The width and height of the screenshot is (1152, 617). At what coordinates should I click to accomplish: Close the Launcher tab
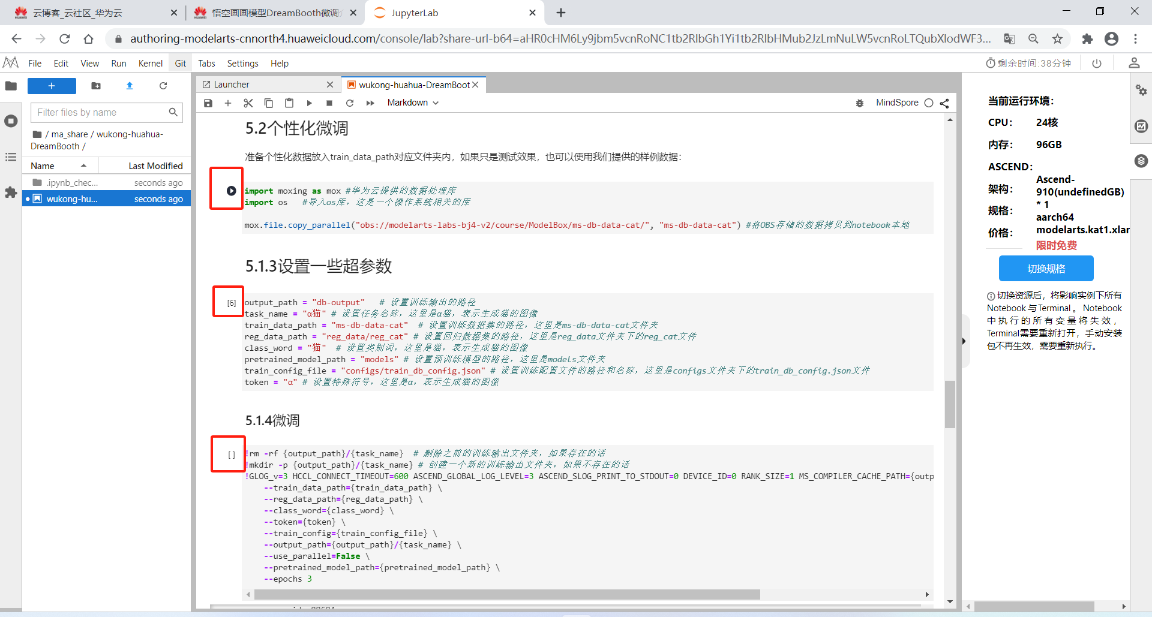[330, 85]
